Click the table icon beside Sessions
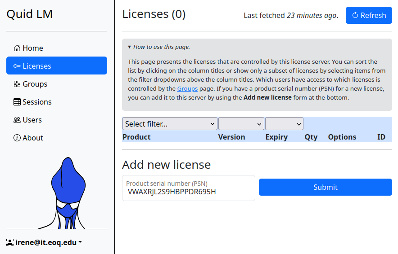Screen dimensions: 398x254 (x=17, y=102)
